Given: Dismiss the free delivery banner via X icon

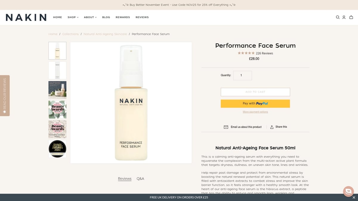Looking at the screenshot, I should [353, 197].
